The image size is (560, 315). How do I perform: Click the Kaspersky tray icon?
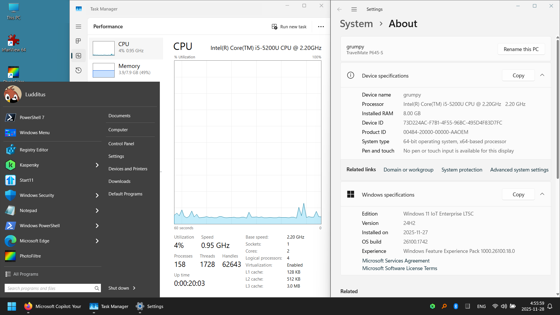click(433, 306)
